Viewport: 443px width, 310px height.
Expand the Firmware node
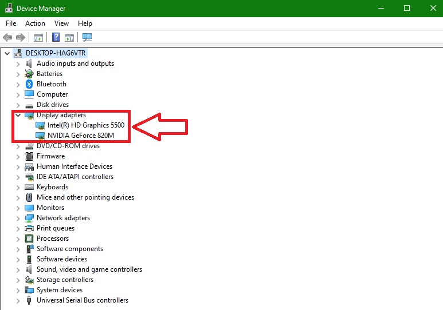pyautogui.click(x=18, y=157)
